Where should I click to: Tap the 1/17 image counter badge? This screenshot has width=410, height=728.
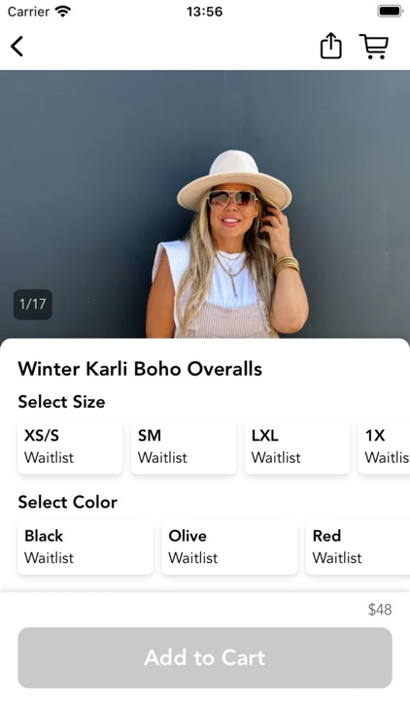tap(32, 304)
